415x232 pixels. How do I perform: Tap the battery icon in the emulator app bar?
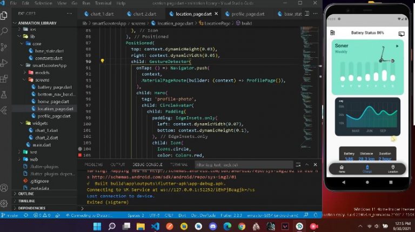(x=333, y=33)
